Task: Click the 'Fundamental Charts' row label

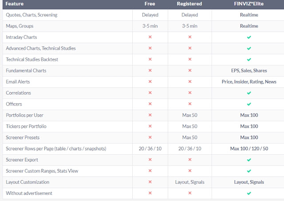Action: tap(26, 71)
